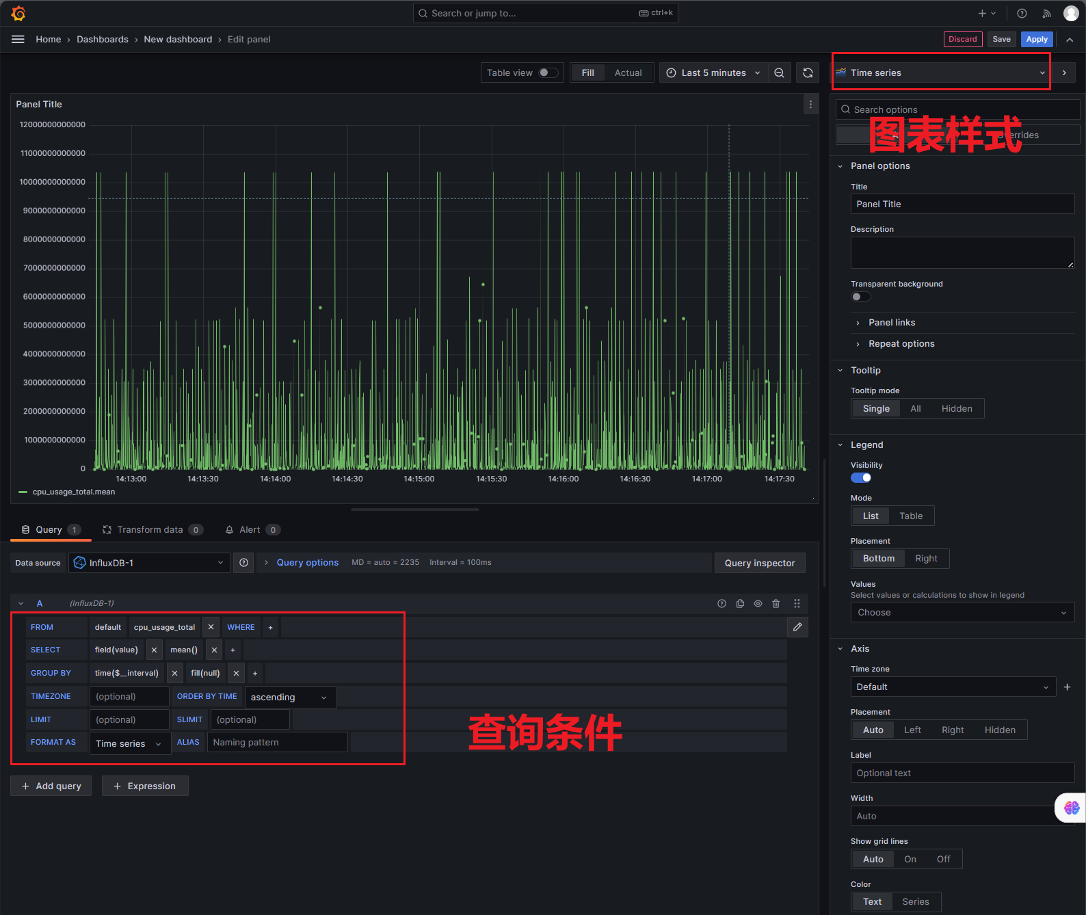This screenshot has height=915, width=1086.
Task: Toggle Transparent background switch
Action: click(860, 297)
